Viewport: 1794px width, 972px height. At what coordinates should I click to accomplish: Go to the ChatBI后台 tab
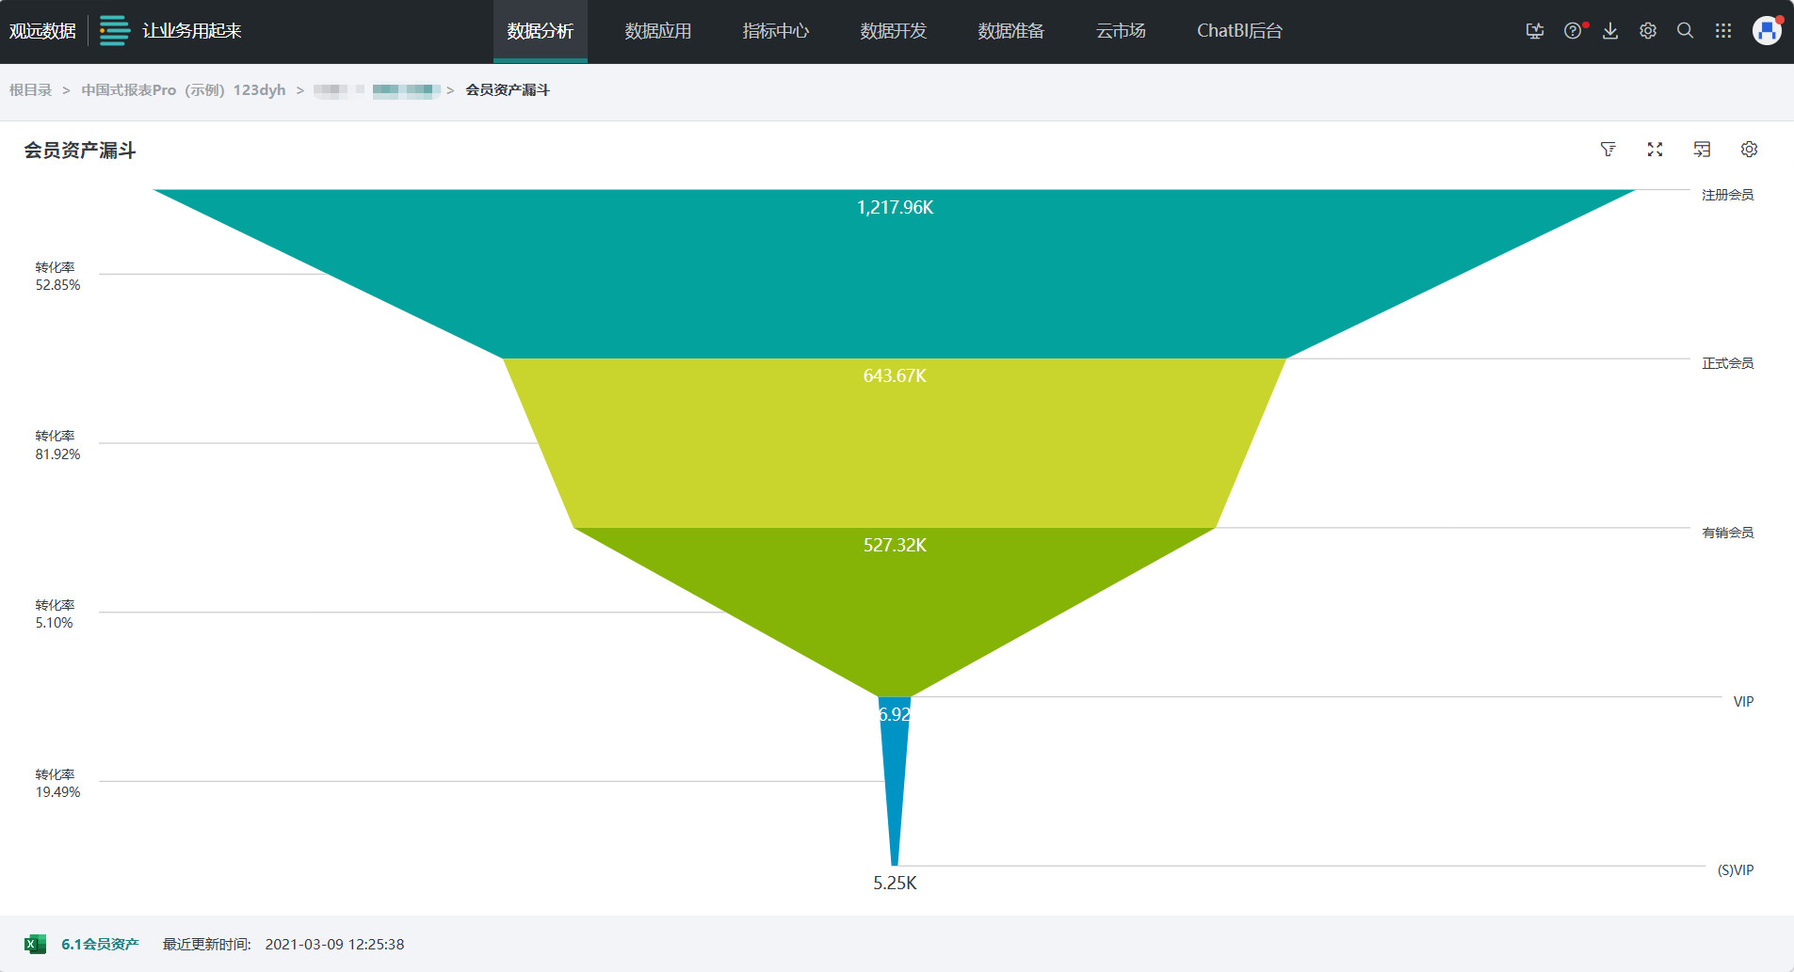click(1239, 31)
